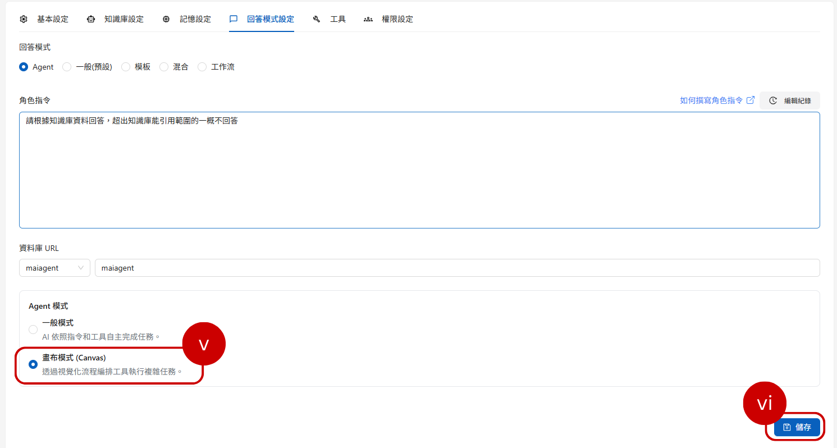Click the gear icon beside 基本設定
The width and height of the screenshot is (837, 448).
click(x=24, y=19)
